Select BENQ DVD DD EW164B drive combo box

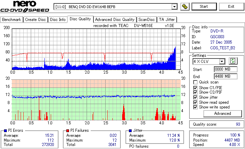click(x=115, y=7)
